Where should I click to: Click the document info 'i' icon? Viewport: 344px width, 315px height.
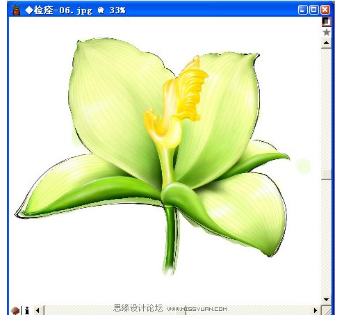27,310
